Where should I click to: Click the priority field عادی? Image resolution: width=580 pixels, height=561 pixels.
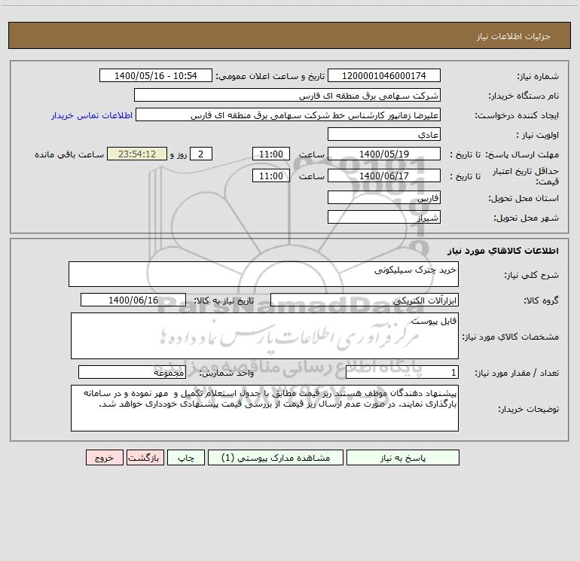point(384,134)
